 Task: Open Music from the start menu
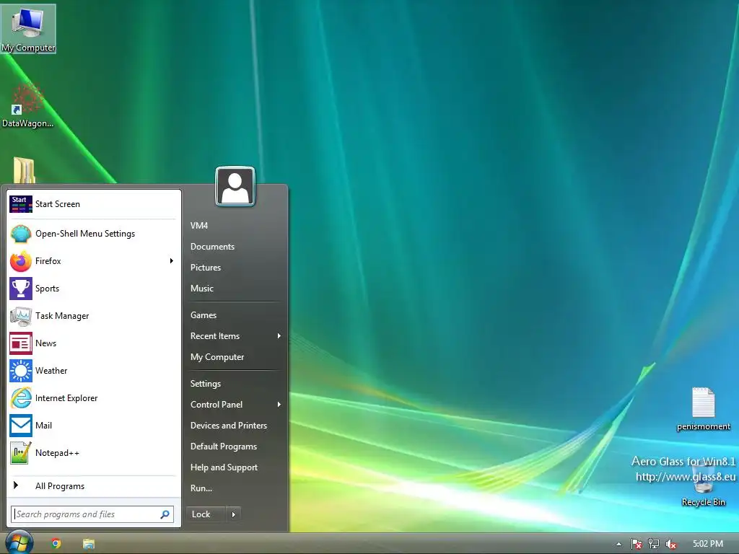202,289
